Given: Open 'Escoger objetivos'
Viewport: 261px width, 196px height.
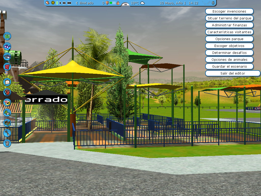Looking at the screenshot, I should pos(229,46).
